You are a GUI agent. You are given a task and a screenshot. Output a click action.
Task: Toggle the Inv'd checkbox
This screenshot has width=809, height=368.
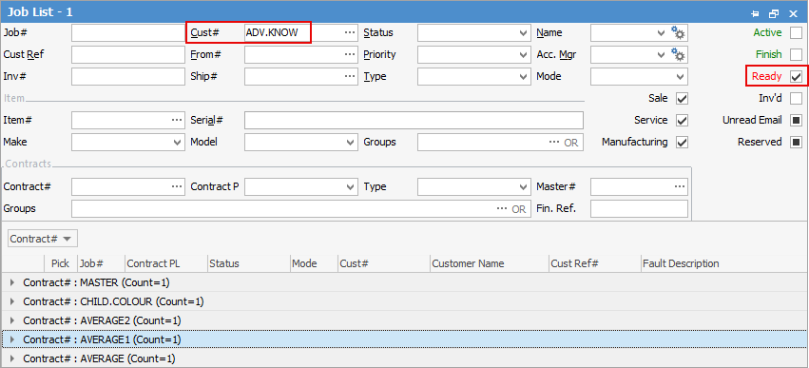(x=796, y=99)
